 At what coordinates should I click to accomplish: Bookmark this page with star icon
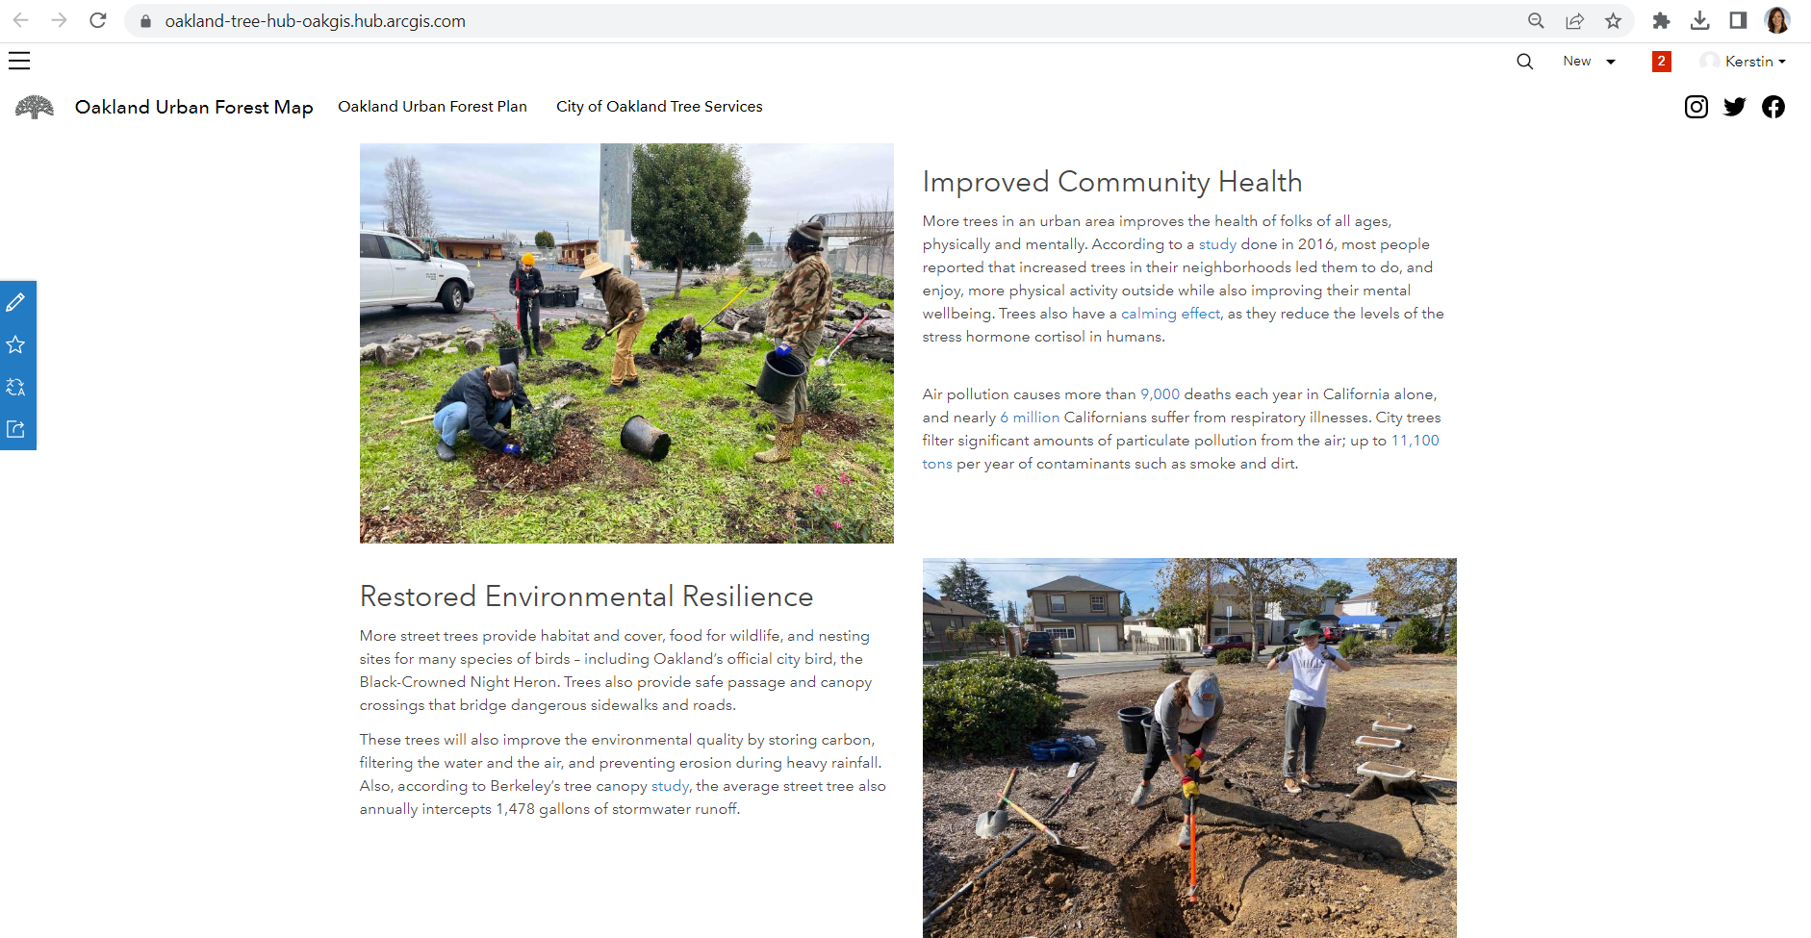pyautogui.click(x=1613, y=21)
